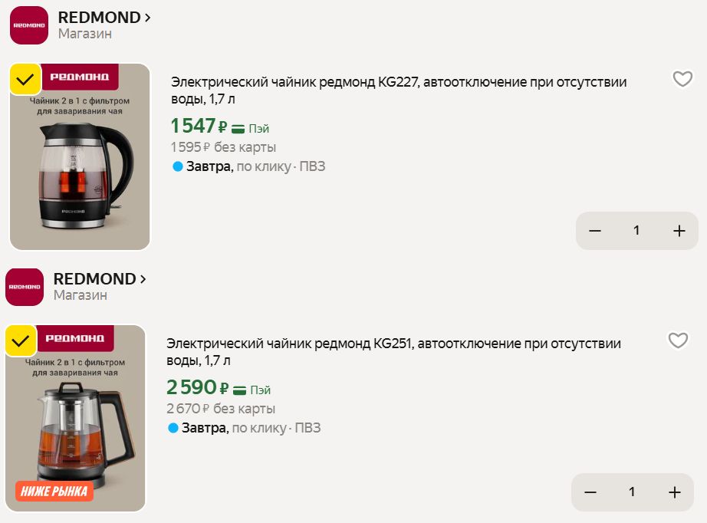The height and width of the screenshot is (523, 707).
Task: Expand second REDMOND store via chevron arrow
Action: coord(143,279)
